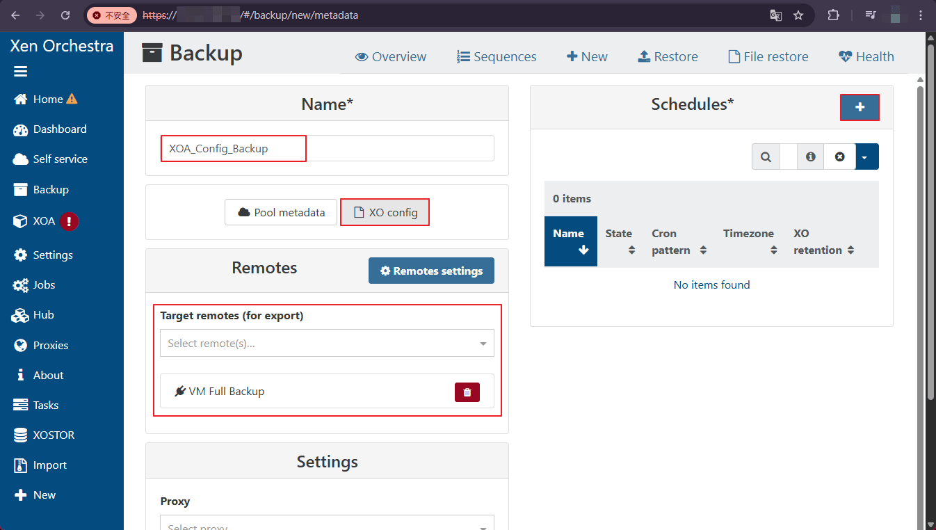Viewport: 936px width, 530px height.
Task: Open the Dashboard section
Action: point(50,129)
